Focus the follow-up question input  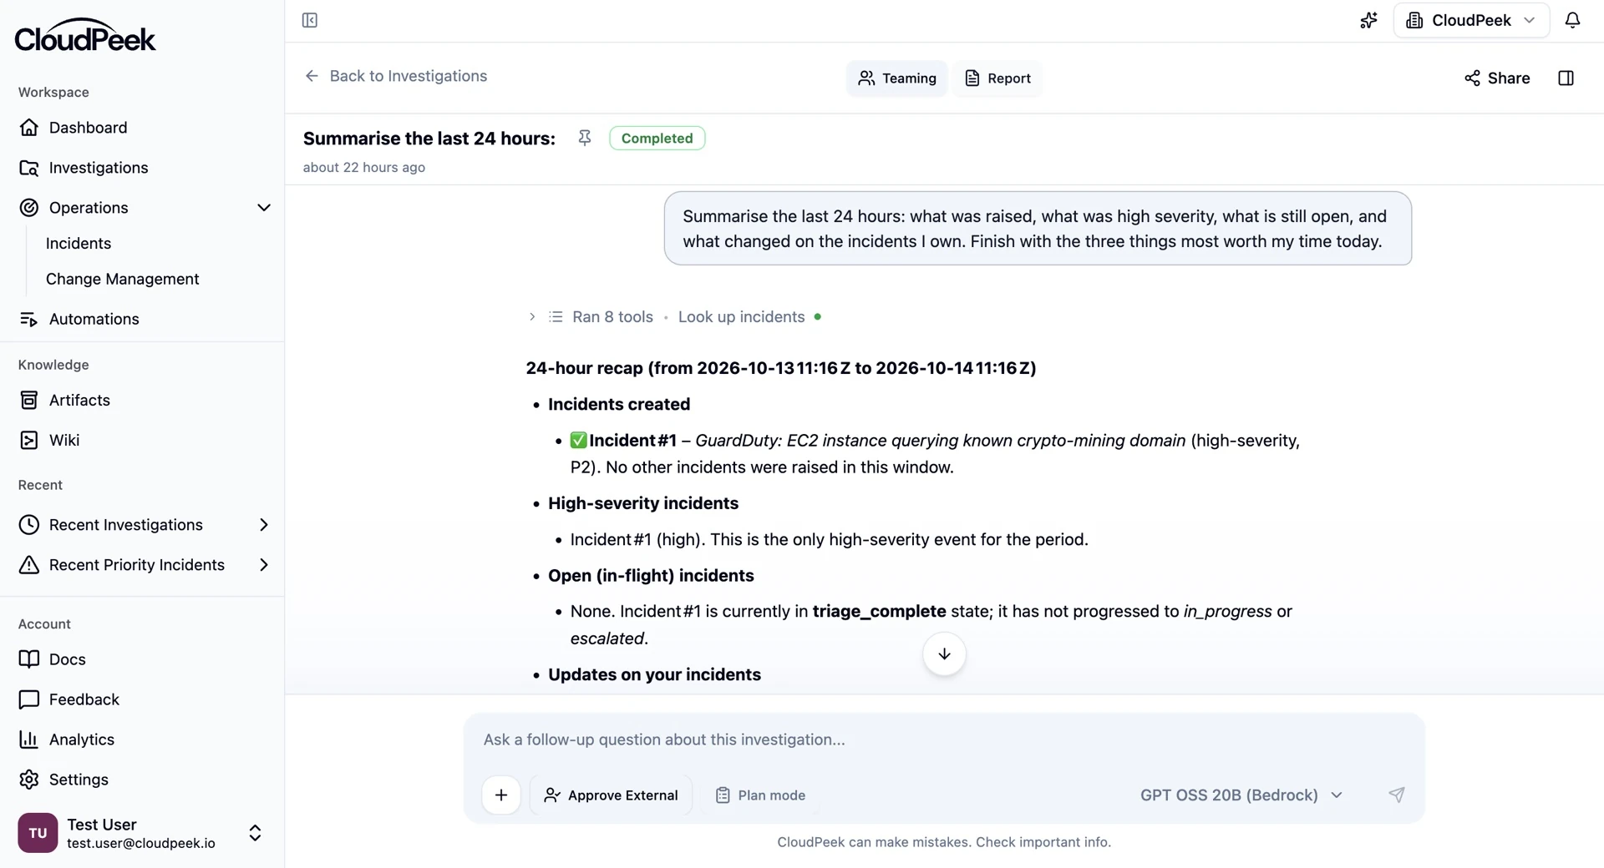[x=944, y=739]
